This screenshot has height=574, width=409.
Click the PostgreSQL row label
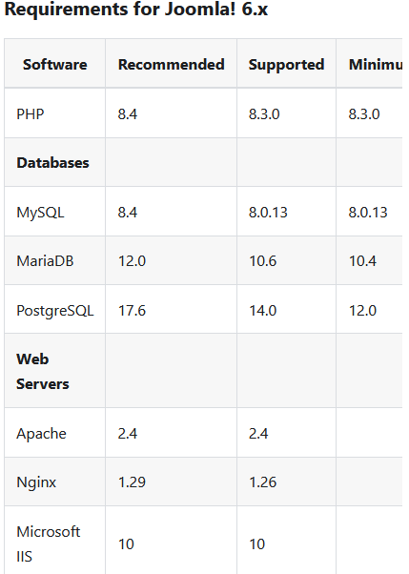(x=55, y=311)
